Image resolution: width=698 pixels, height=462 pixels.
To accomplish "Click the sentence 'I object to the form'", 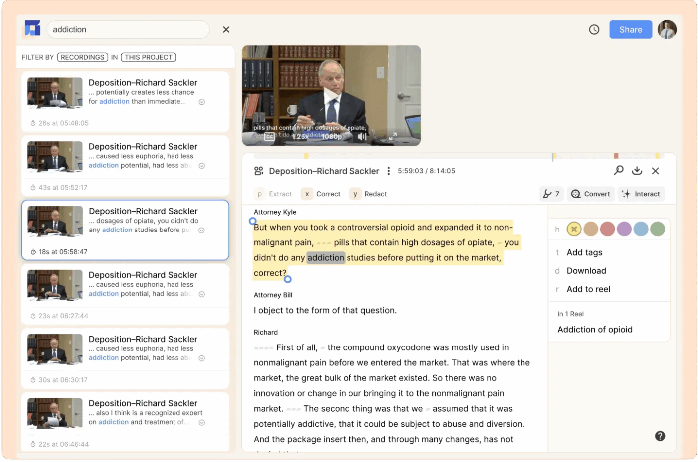I will [x=325, y=311].
